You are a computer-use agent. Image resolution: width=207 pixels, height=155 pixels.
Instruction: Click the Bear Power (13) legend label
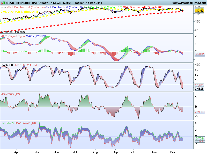click(x=25, y=123)
